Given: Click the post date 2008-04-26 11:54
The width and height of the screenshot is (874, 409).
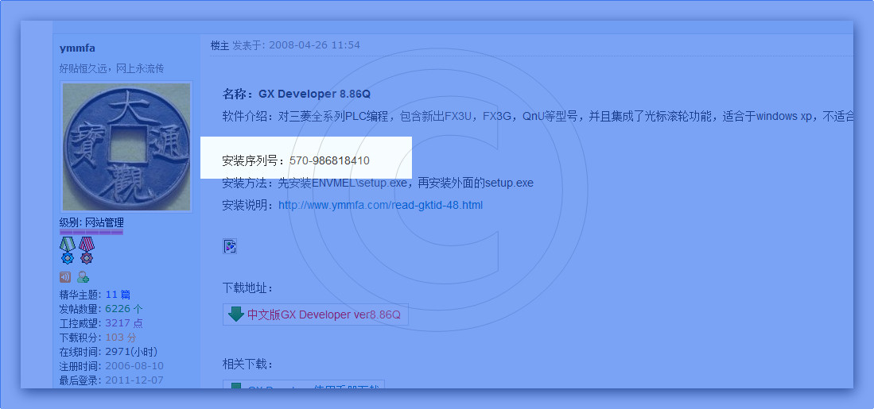Looking at the screenshot, I should click(x=314, y=45).
